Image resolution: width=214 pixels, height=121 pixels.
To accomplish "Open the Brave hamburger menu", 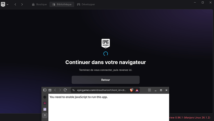I will point(149,90).
